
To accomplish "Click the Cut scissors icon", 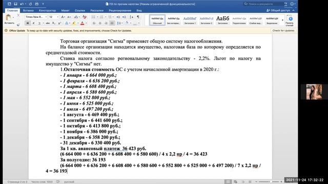I will pos(18,15).
